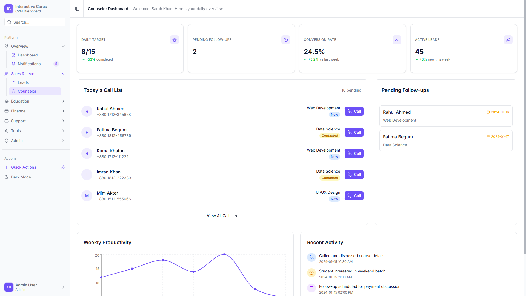Click the target icon on Daily Target card
Screen dimensions: 526x296
[174, 40]
